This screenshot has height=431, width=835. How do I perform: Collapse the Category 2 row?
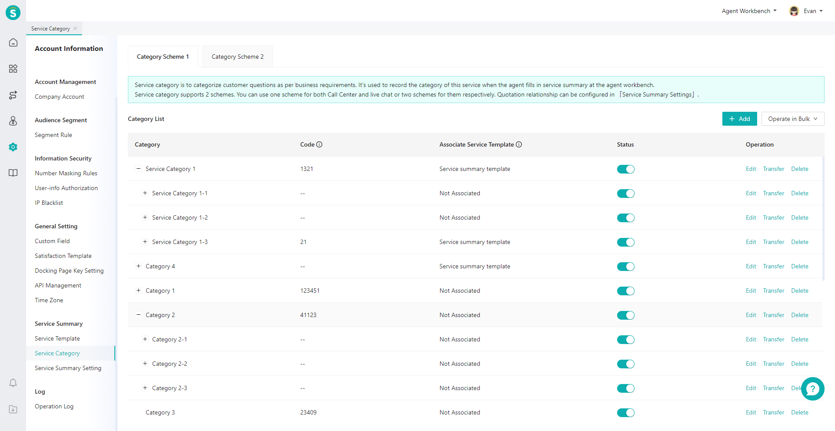[138, 315]
